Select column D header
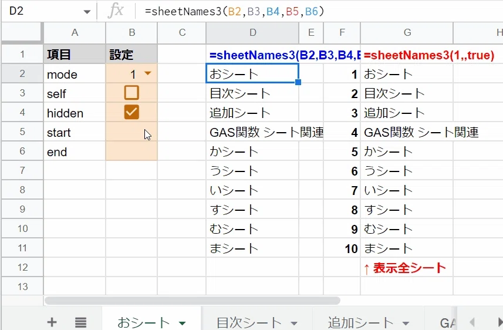This screenshot has height=330, width=503. tap(252, 32)
